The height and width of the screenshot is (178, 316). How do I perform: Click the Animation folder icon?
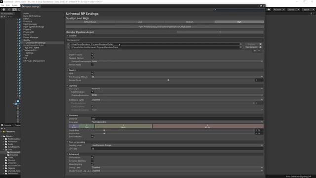(x=6, y=142)
